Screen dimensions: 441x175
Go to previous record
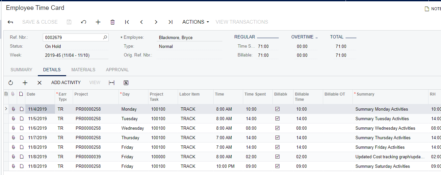click(x=142, y=22)
